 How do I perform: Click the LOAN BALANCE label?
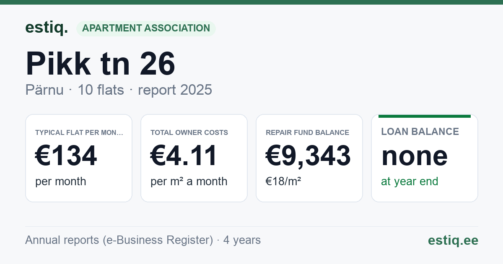(420, 132)
